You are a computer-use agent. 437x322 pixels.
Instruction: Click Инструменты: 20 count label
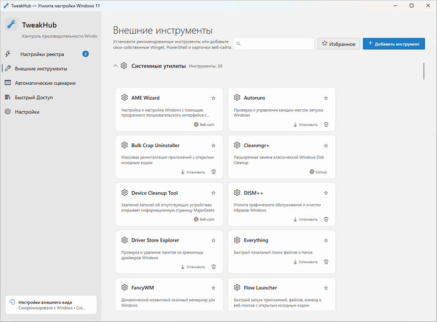pos(205,66)
